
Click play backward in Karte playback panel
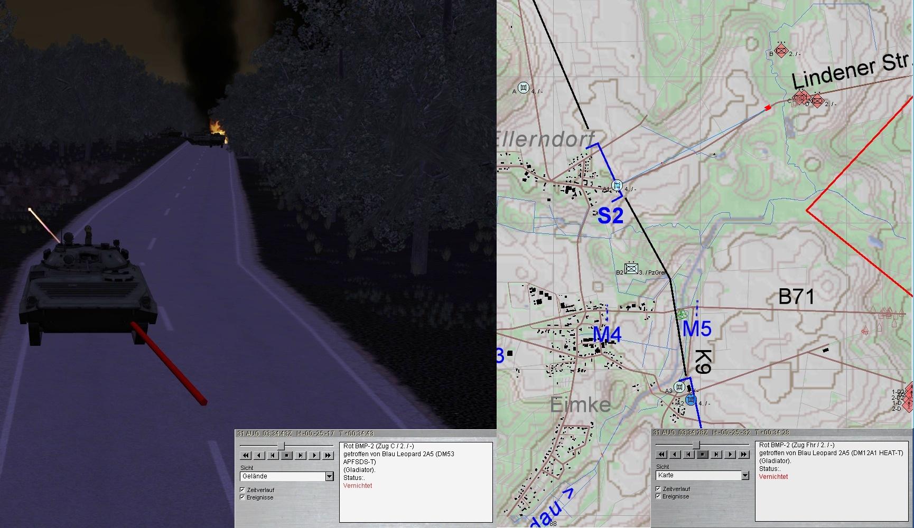pos(675,454)
